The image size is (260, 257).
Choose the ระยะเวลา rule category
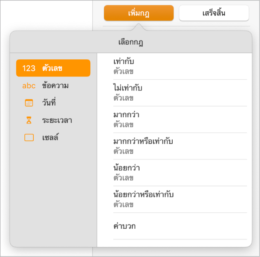point(57,120)
